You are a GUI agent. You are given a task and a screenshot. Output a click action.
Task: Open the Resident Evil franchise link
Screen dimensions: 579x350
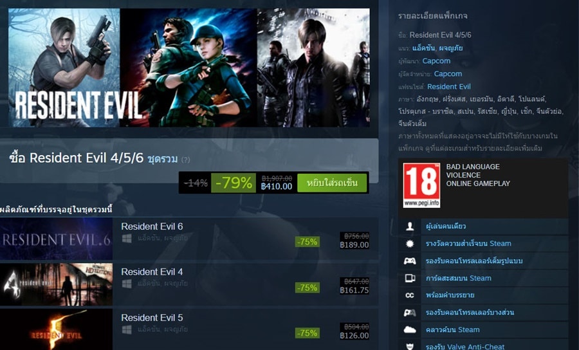[x=448, y=87]
